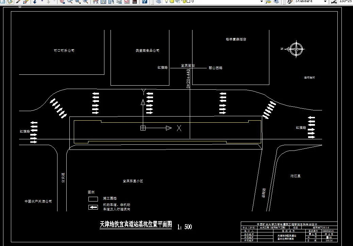Open the Undo history dropdown arrow

tap(42, 1)
